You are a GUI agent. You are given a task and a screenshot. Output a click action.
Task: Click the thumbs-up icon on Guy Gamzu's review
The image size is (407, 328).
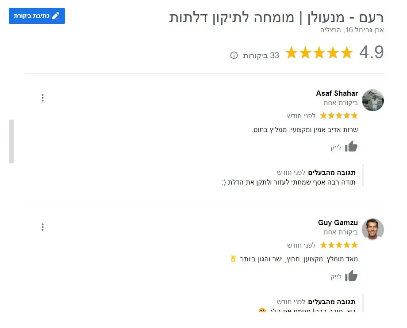351,275
